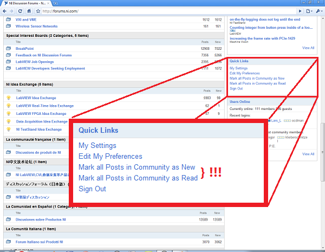Open thread 'on-the-fly-logging does not log until the end'
Screen dimensions: 325x252
265,20
